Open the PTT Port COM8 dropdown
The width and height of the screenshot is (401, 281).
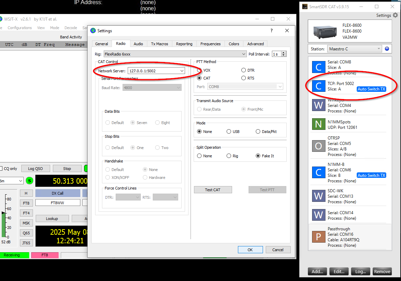(x=245, y=86)
